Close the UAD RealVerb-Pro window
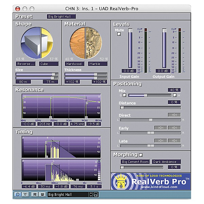Image resolution: width=204 pixels, height=204 pixels. pyautogui.click(x=18, y=9)
